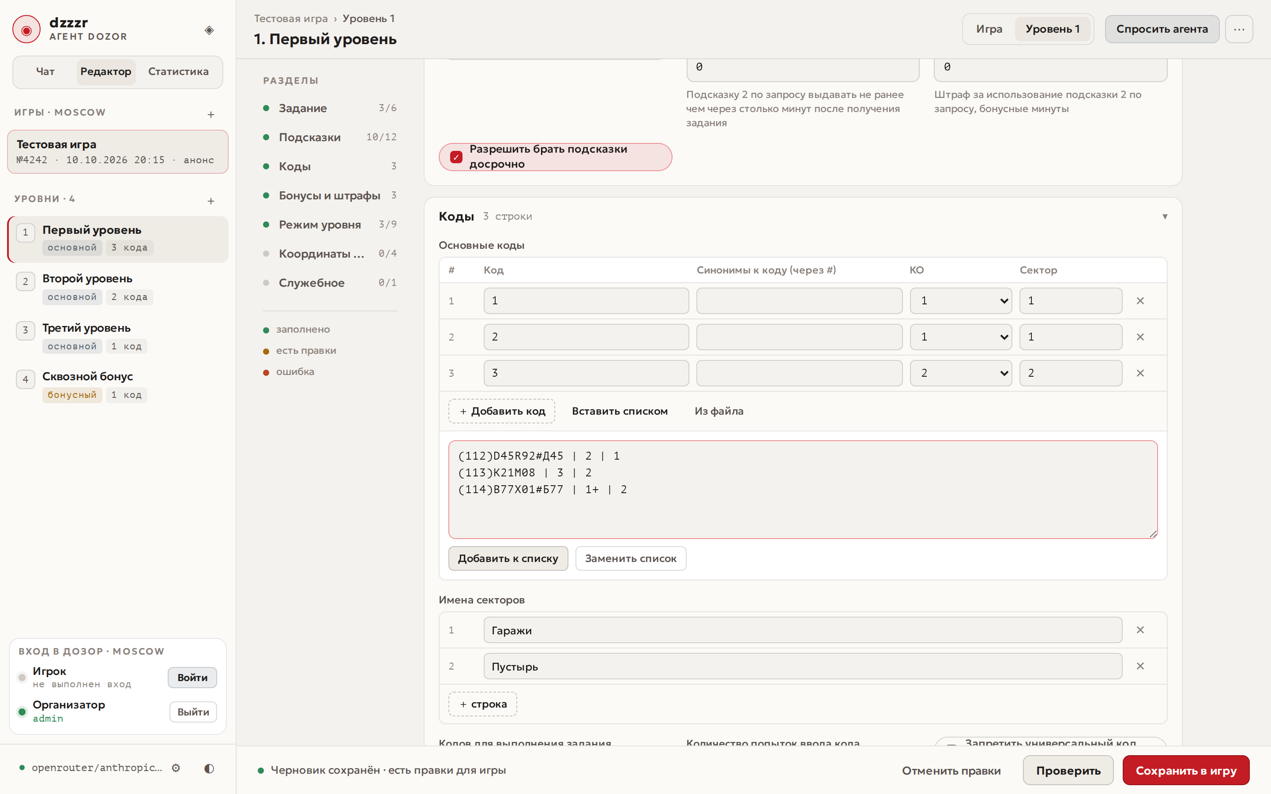Remove code row 3 with its X

tap(1139, 373)
